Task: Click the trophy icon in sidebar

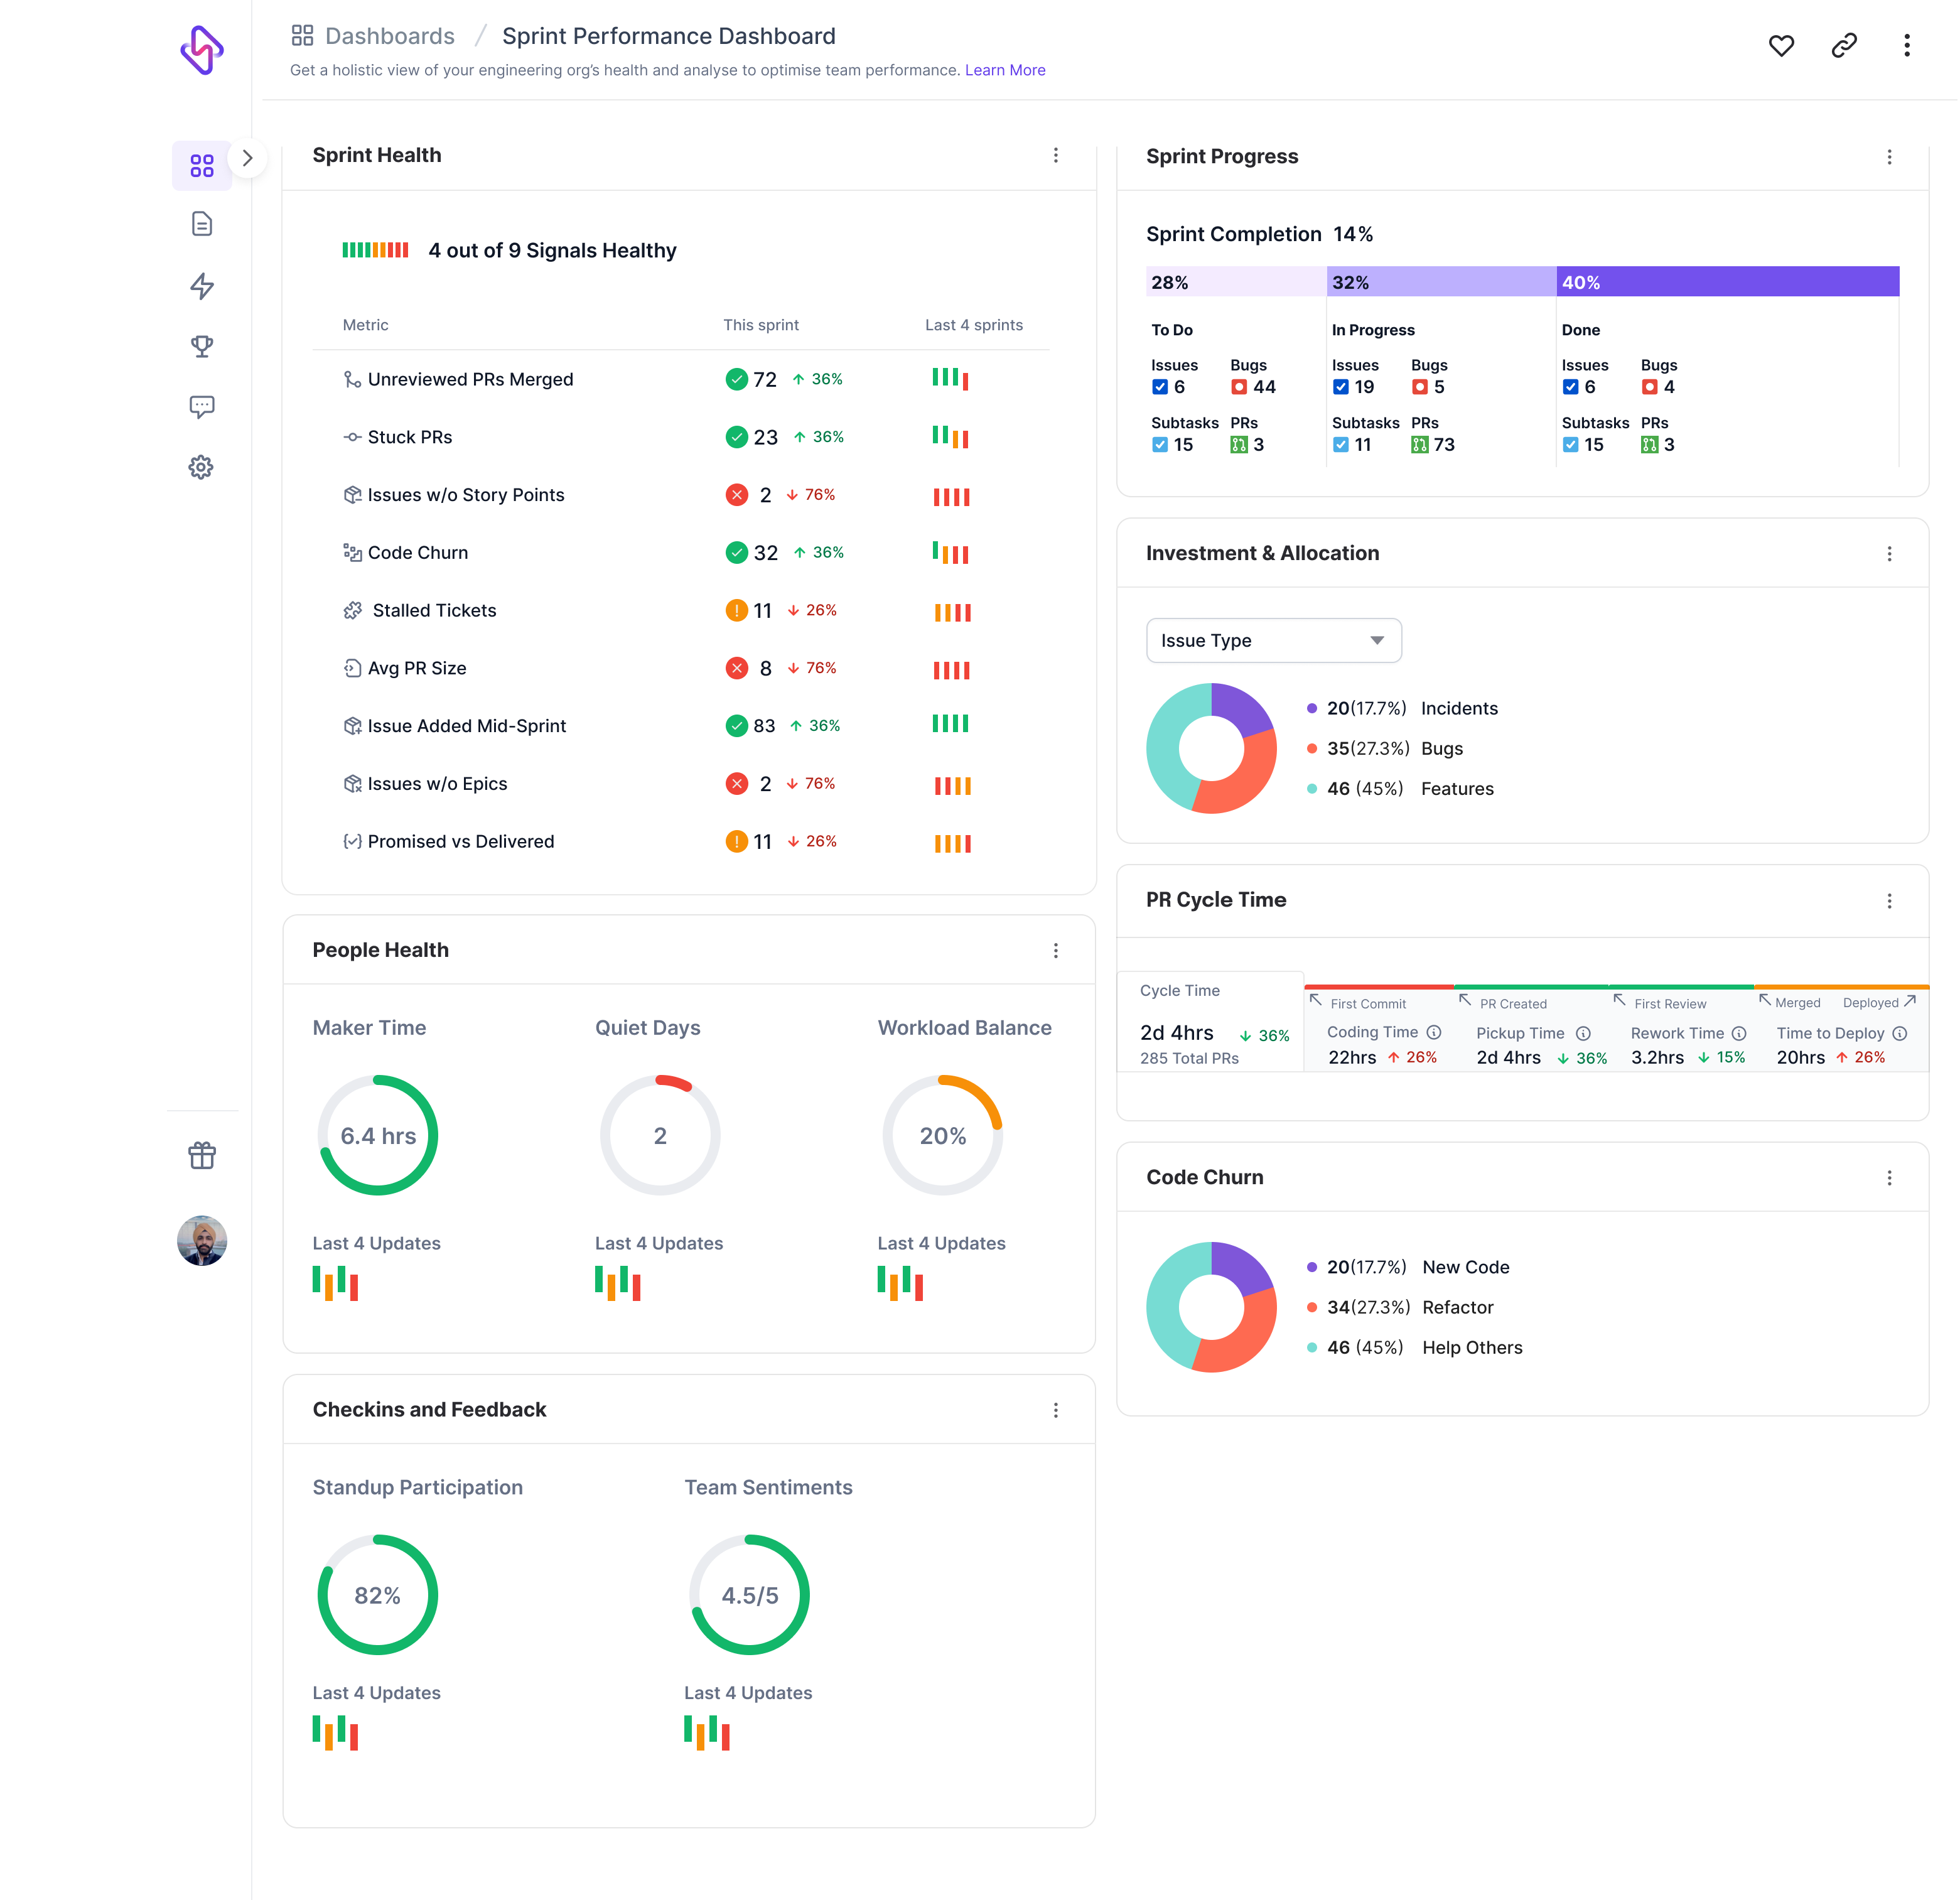Action: click(x=202, y=346)
